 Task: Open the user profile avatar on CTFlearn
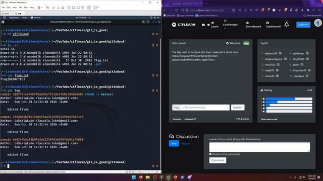click(318, 23)
